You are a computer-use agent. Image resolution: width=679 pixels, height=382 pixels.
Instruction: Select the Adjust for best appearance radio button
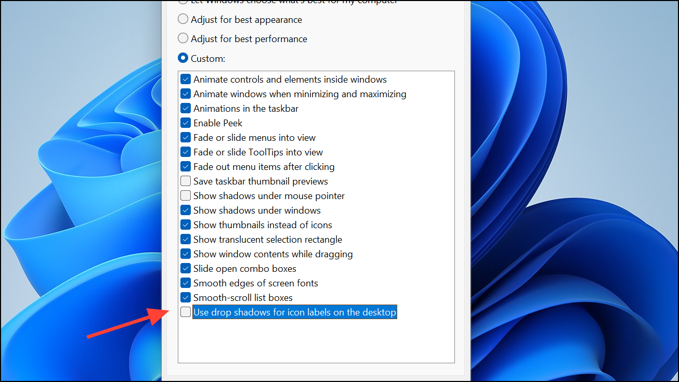[183, 19]
